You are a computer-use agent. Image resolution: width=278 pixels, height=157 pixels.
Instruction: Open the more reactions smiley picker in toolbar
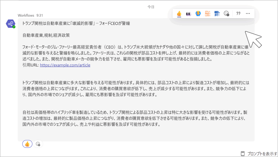[226, 14]
